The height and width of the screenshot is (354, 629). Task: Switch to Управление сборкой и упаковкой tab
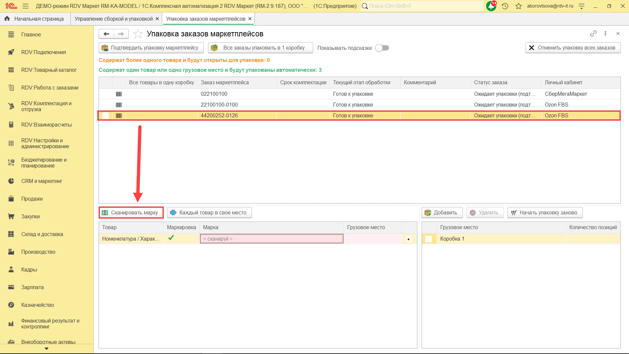tap(113, 19)
